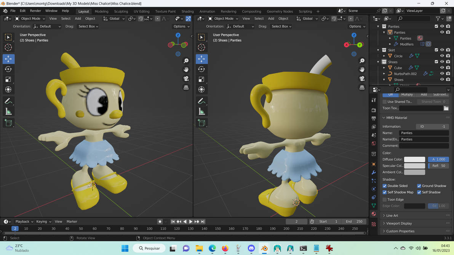This screenshot has width=454, height=255.
Task: Select the Annotate tool in left viewport
Action: click(x=8, y=101)
